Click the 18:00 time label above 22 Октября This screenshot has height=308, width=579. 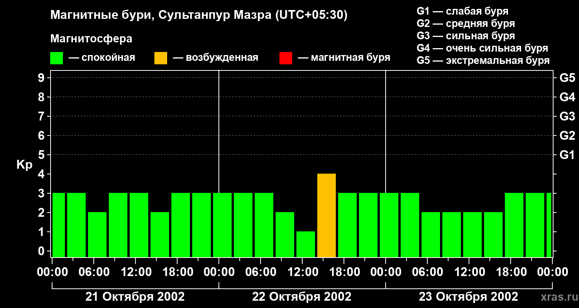click(344, 272)
